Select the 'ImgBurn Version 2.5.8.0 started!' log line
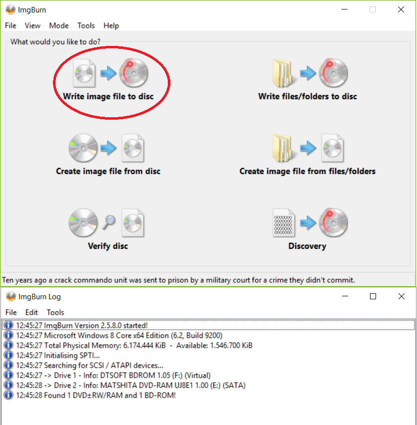Viewport: 417px width, 425px height. [208, 325]
